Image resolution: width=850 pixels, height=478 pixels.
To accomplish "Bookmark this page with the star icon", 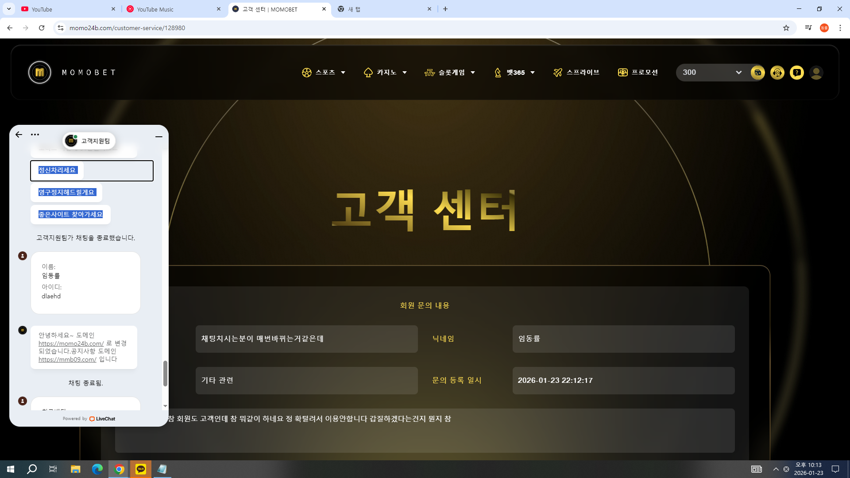I will 786,28.
